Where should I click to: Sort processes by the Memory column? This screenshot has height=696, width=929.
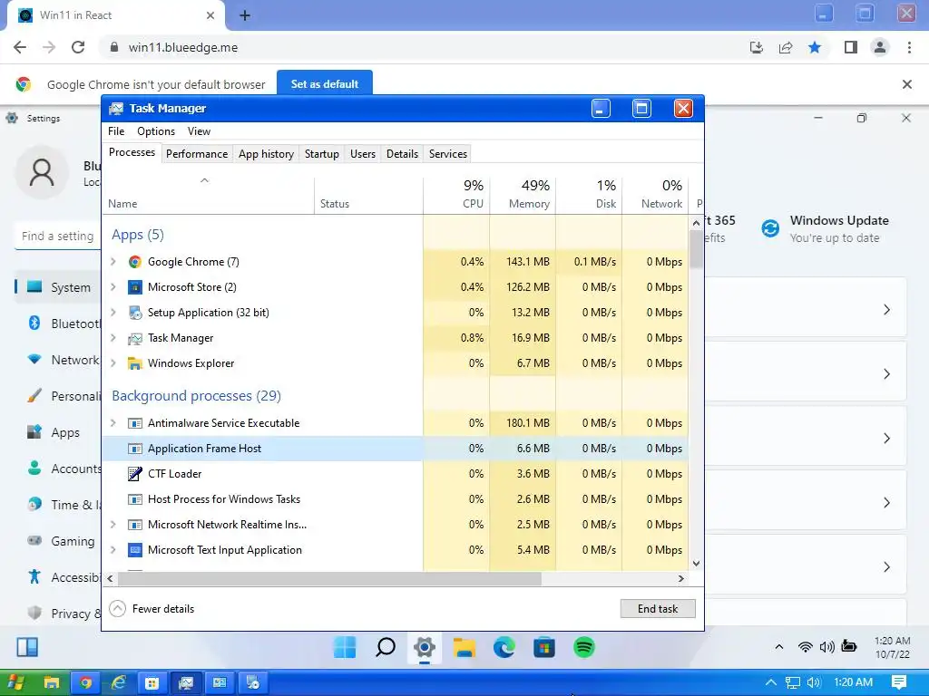click(523, 195)
